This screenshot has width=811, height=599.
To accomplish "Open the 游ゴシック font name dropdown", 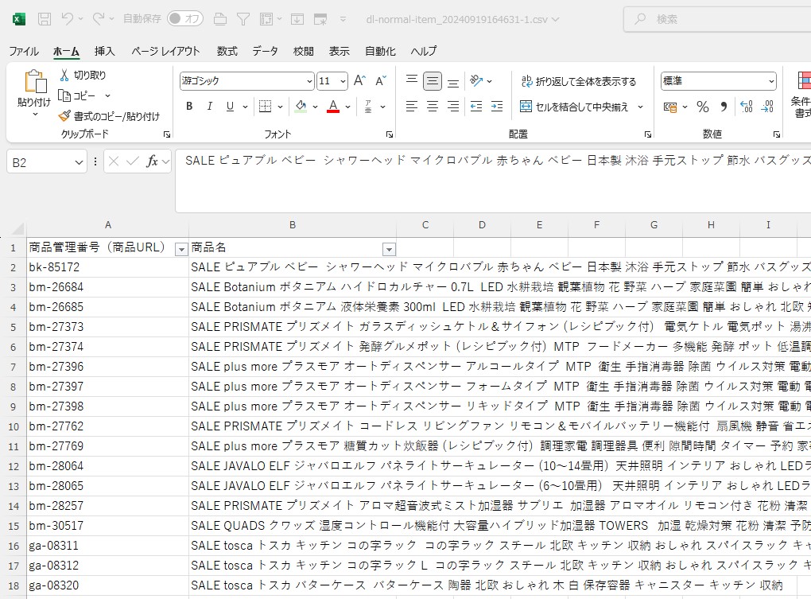I will [x=309, y=81].
